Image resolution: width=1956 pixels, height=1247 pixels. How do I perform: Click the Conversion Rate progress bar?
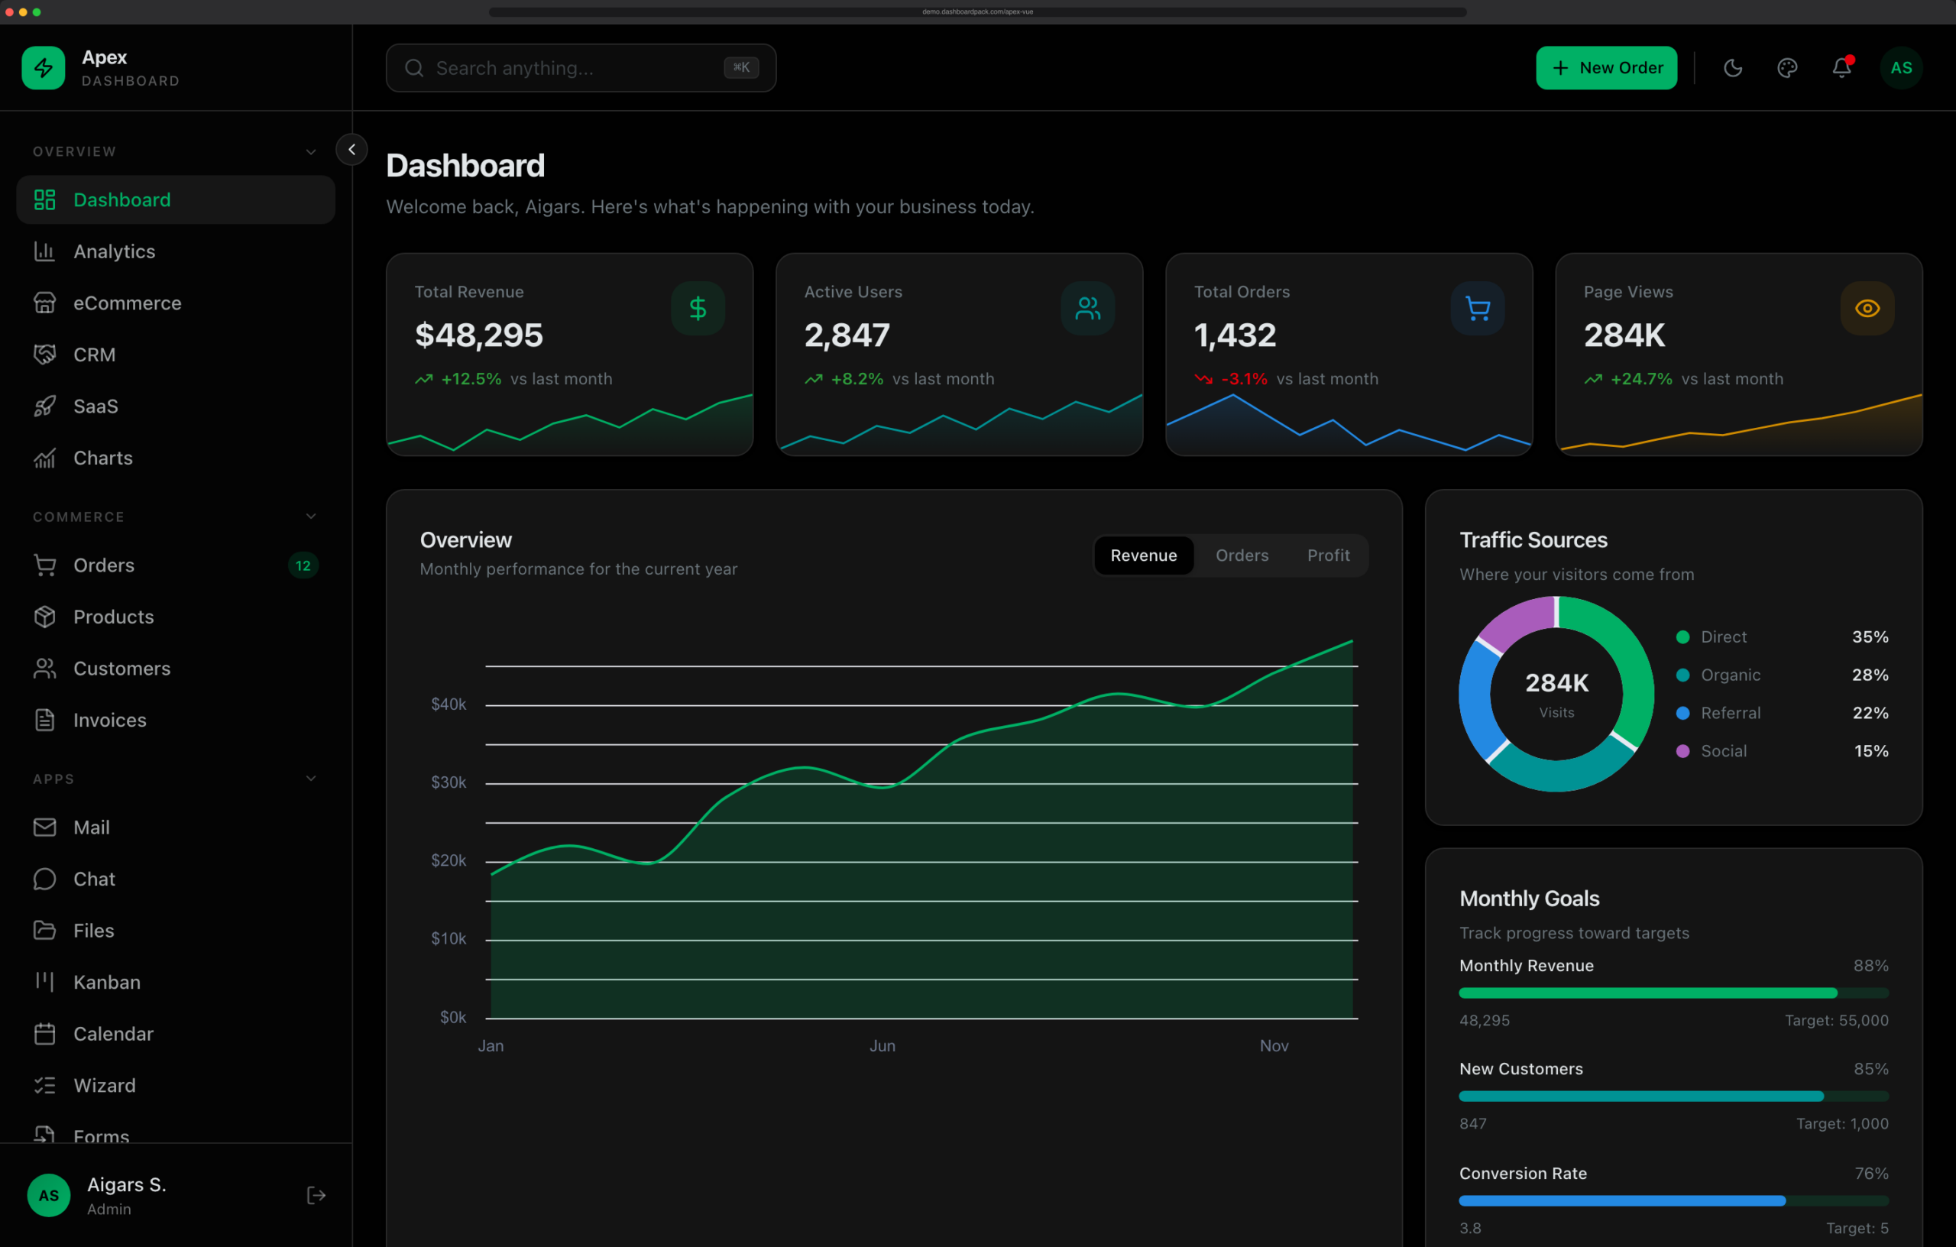click(1673, 1200)
